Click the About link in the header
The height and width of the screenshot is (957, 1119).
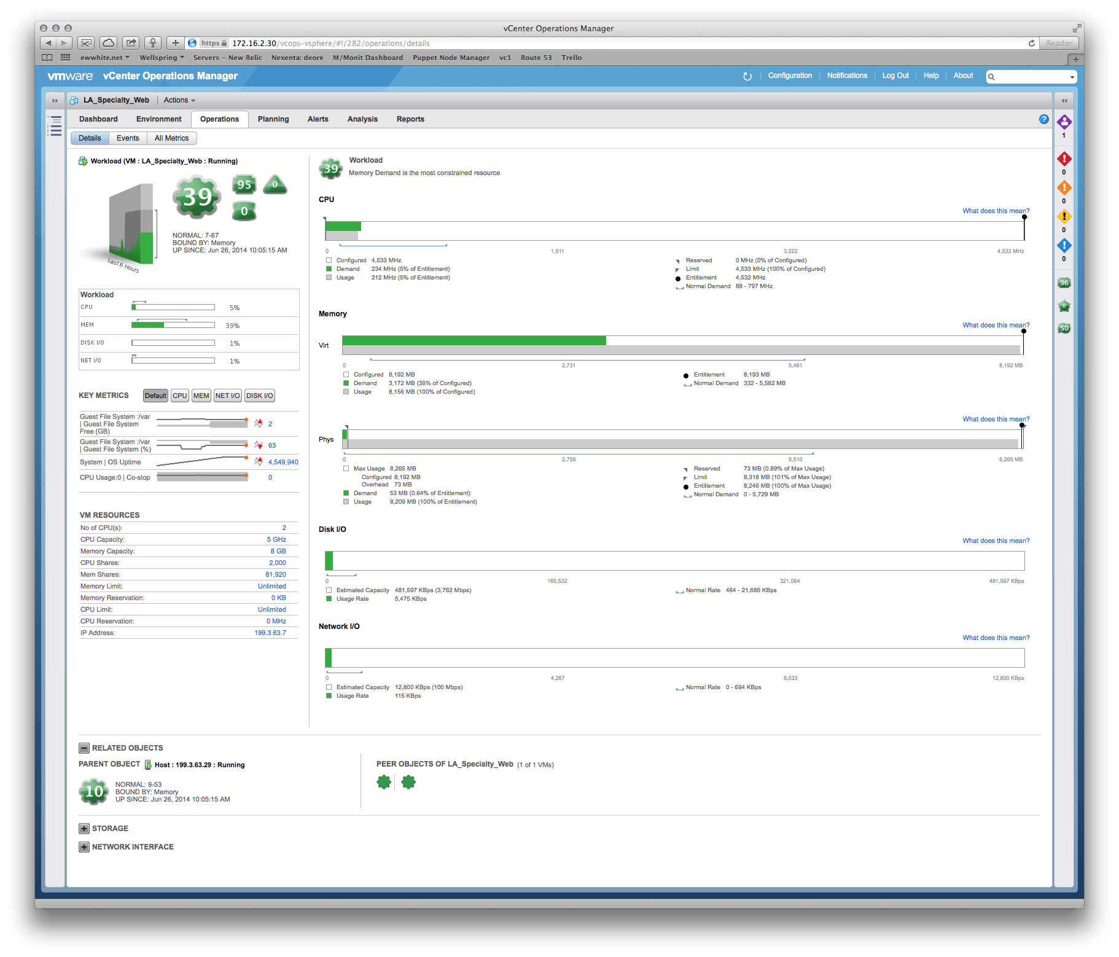[963, 76]
